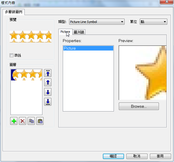Move layer to top with top arrow button
This screenshot has height=162, width=174.
(x=48, y=73)
